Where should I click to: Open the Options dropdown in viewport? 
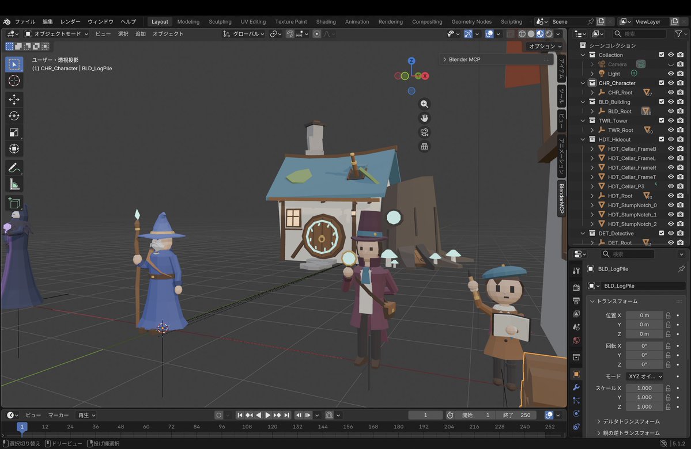tap(545, 46)
